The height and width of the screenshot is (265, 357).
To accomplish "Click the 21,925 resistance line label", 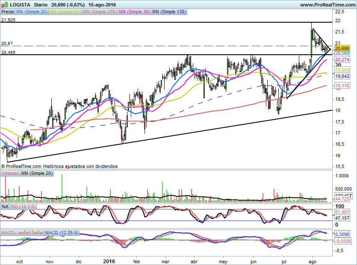I will coord(8,20).
